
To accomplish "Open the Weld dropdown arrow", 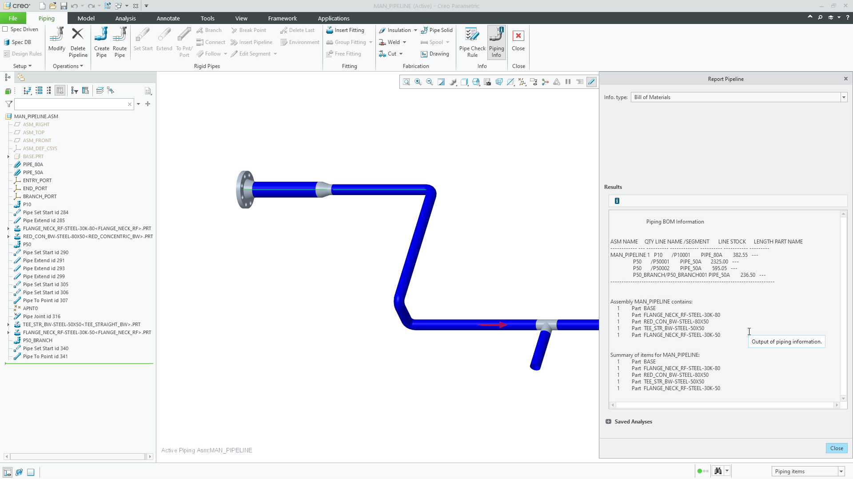I will coord(404,42).
